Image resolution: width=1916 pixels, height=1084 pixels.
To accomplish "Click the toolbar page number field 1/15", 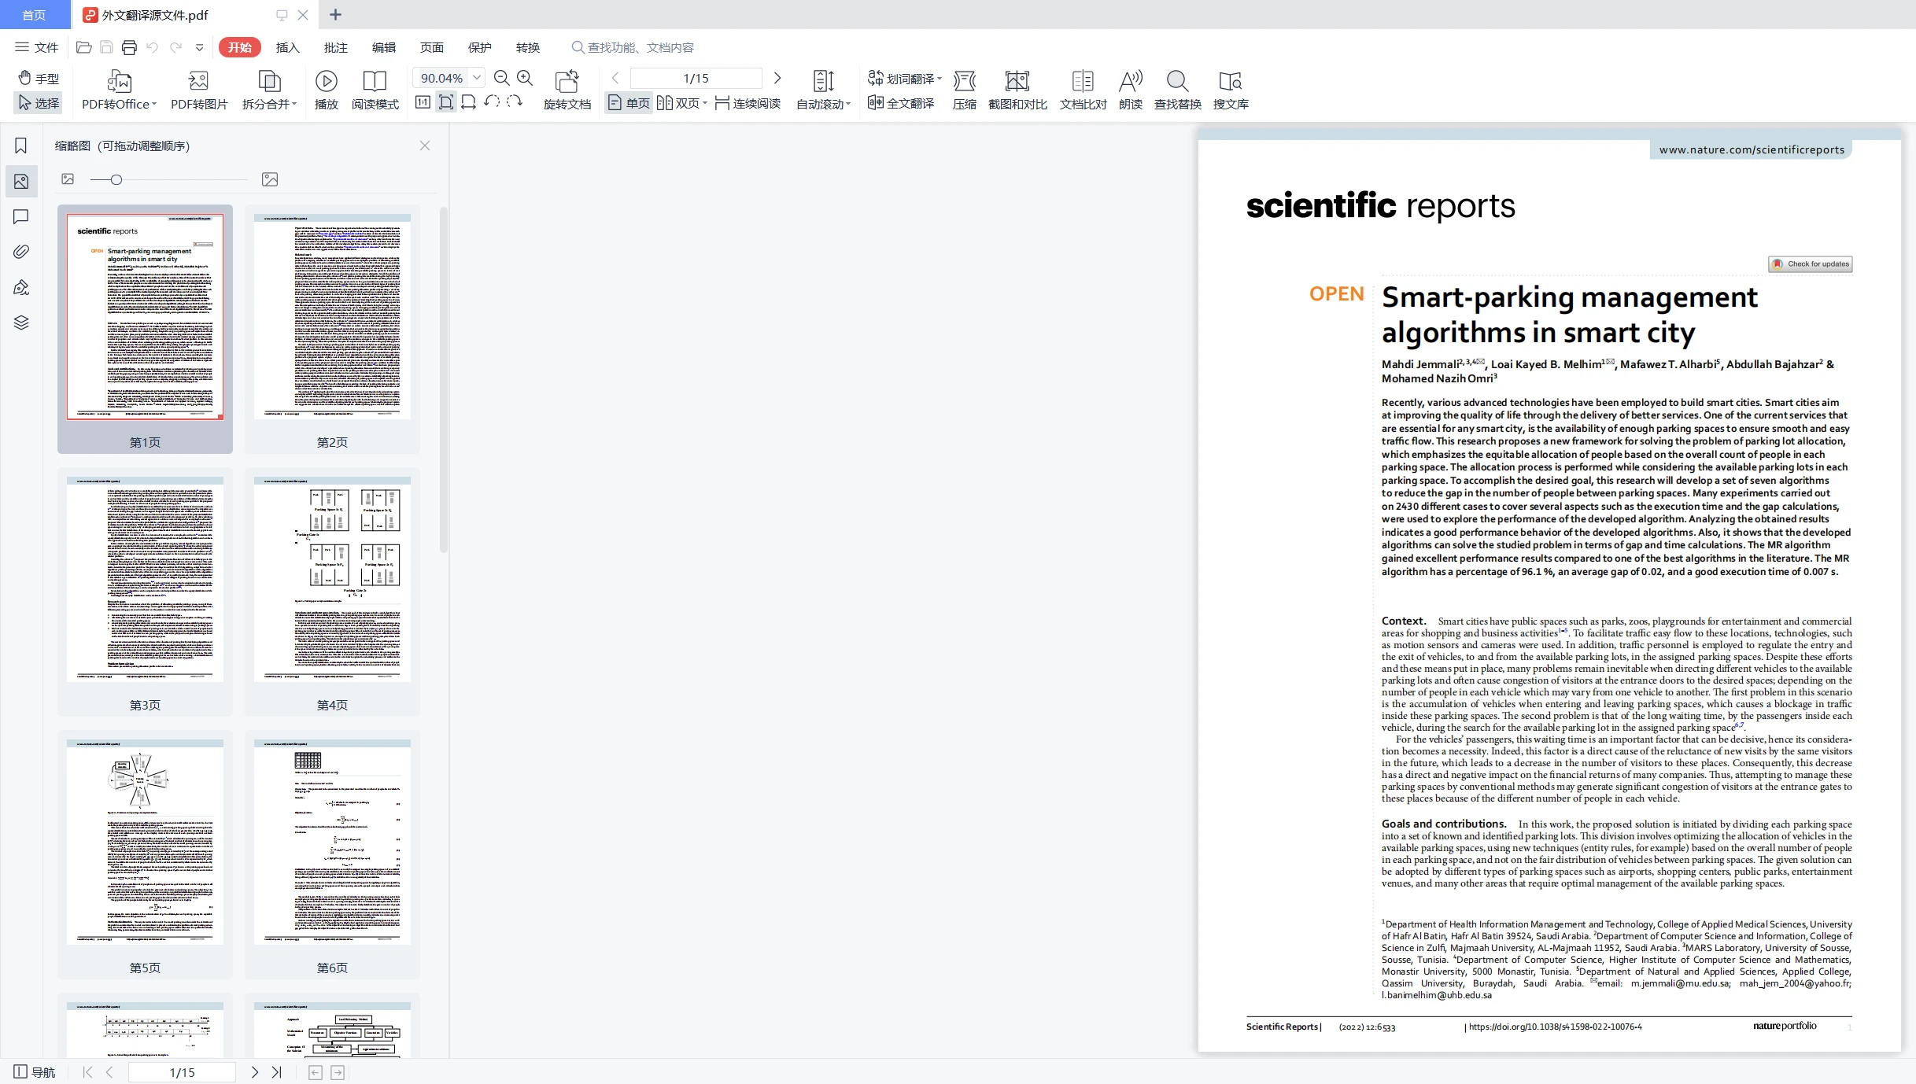I will [x=696, y=78].
